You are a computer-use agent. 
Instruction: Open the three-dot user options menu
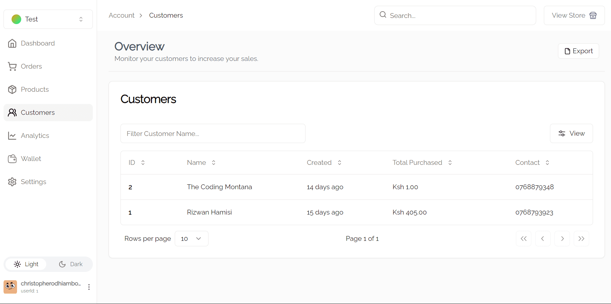[89, 287]
